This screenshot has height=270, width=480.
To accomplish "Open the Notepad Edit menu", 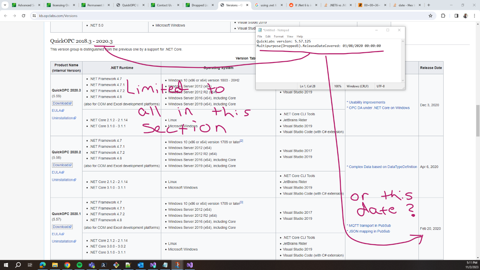I will point(268,36).
